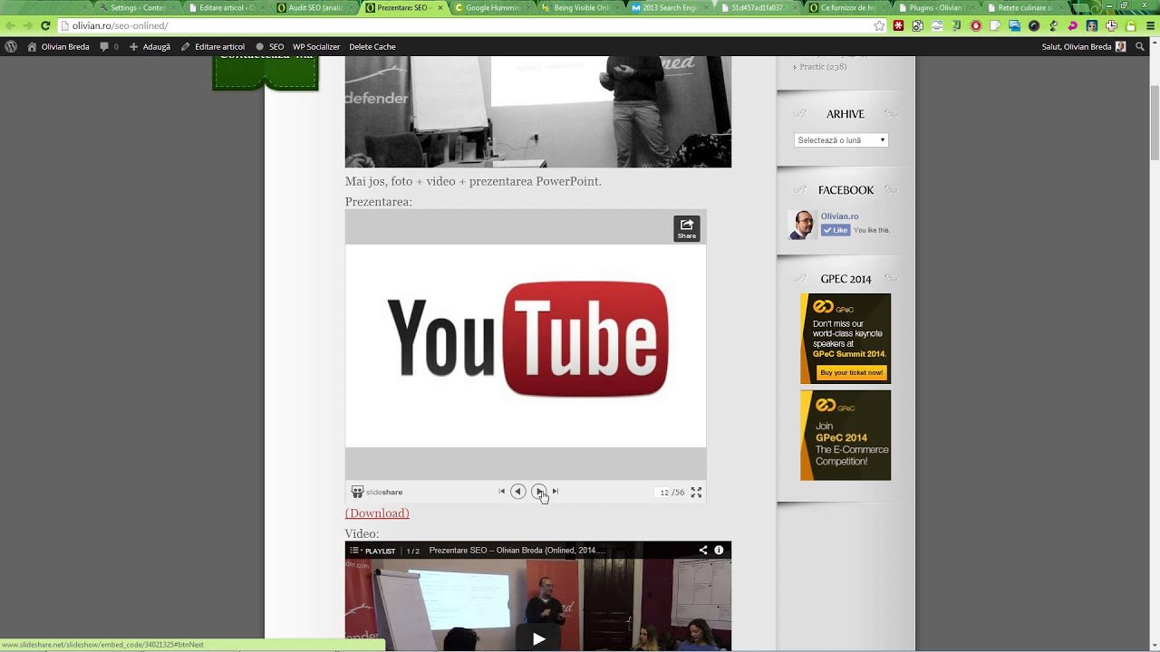1160x652 pixels.
Task: Click the red LastPass extension icon
Action: point(898,25)
